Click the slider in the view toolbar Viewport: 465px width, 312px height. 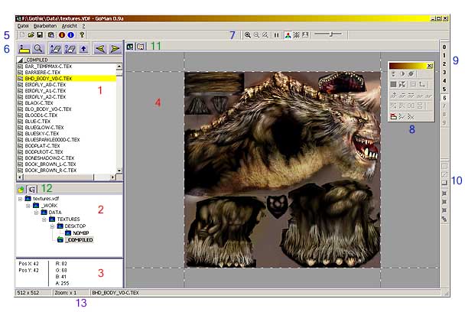pyautogui.click(x=328, y=34)
